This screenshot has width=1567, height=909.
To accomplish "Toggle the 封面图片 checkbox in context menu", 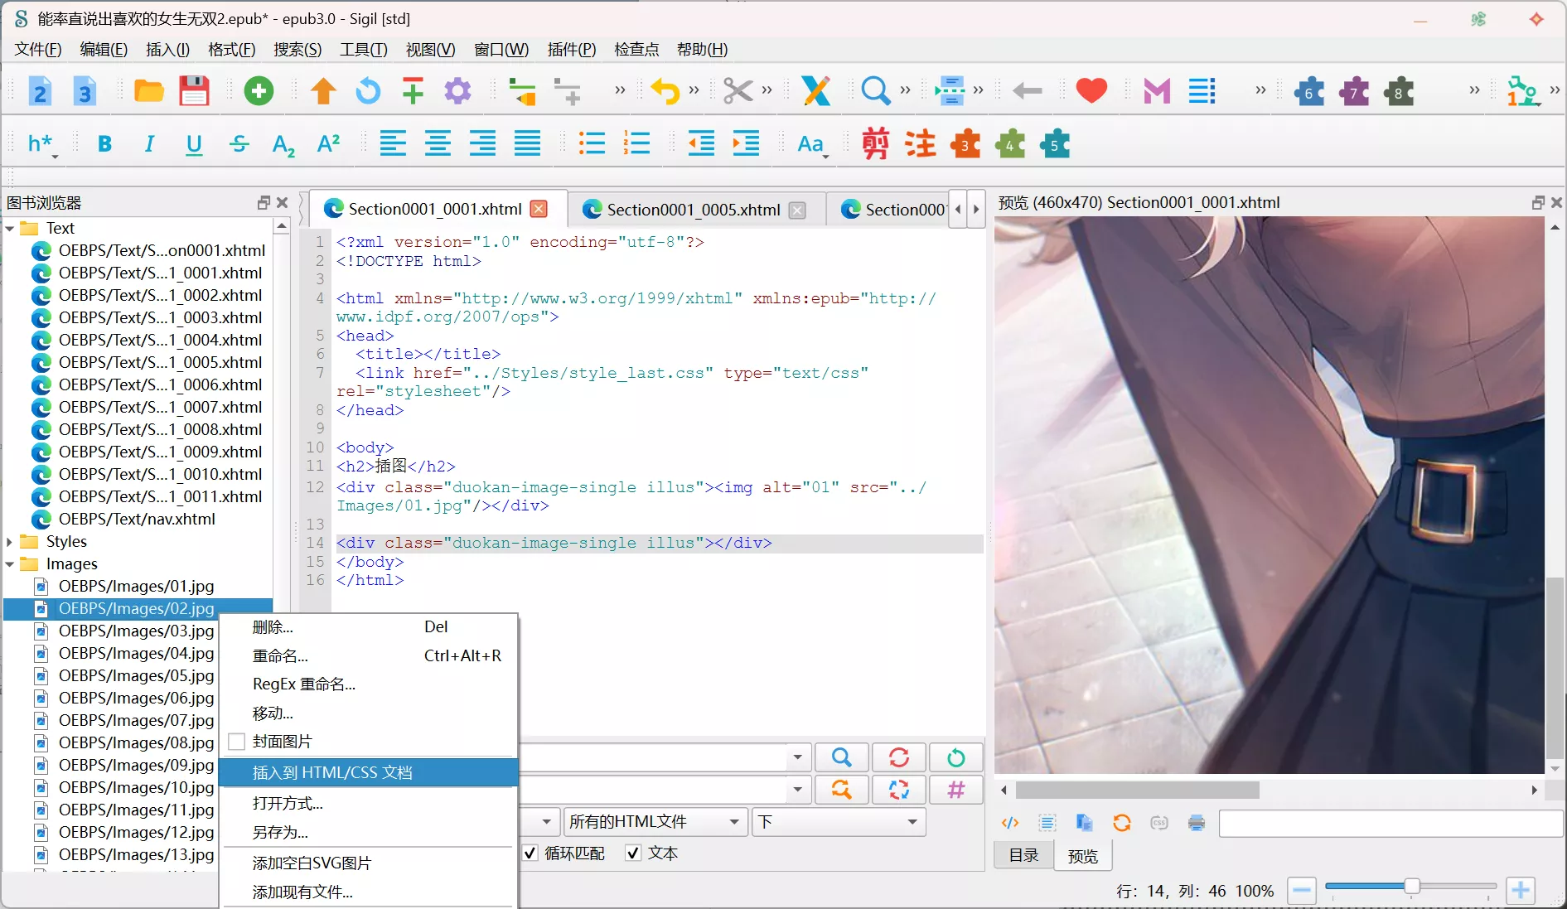I will pyautogui.click(x=237, y=742).
